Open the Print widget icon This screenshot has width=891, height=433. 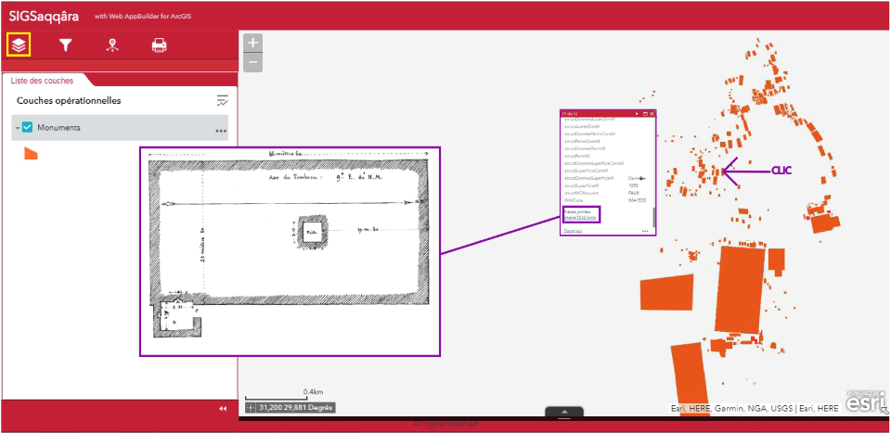159,45
